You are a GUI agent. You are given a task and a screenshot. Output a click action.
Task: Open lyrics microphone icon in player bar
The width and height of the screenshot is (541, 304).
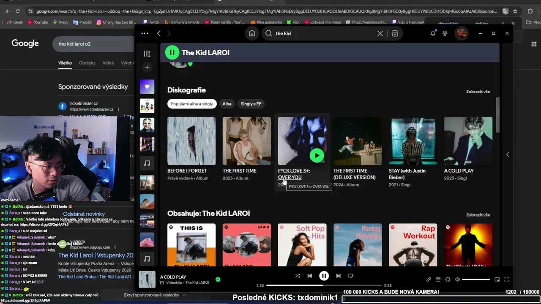429,280
